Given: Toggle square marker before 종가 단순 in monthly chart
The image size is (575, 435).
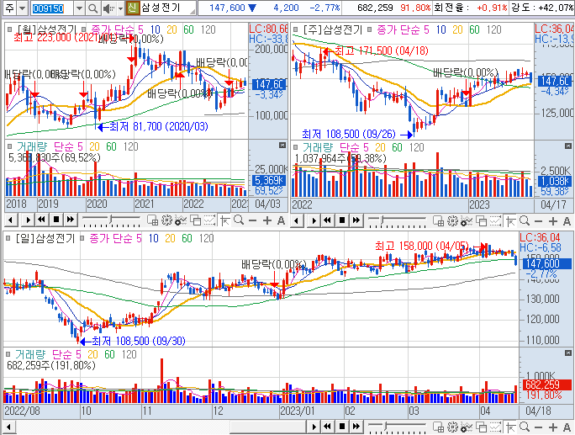Looking at the screenshot, I should (84, 29).
